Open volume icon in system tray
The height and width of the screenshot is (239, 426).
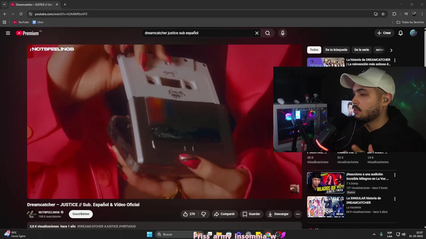coord(403,234)
